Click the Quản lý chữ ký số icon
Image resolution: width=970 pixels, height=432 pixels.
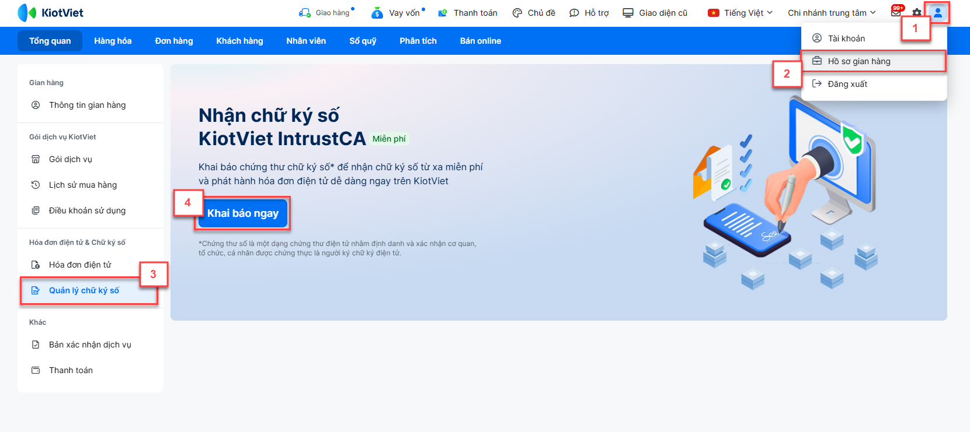36,290
